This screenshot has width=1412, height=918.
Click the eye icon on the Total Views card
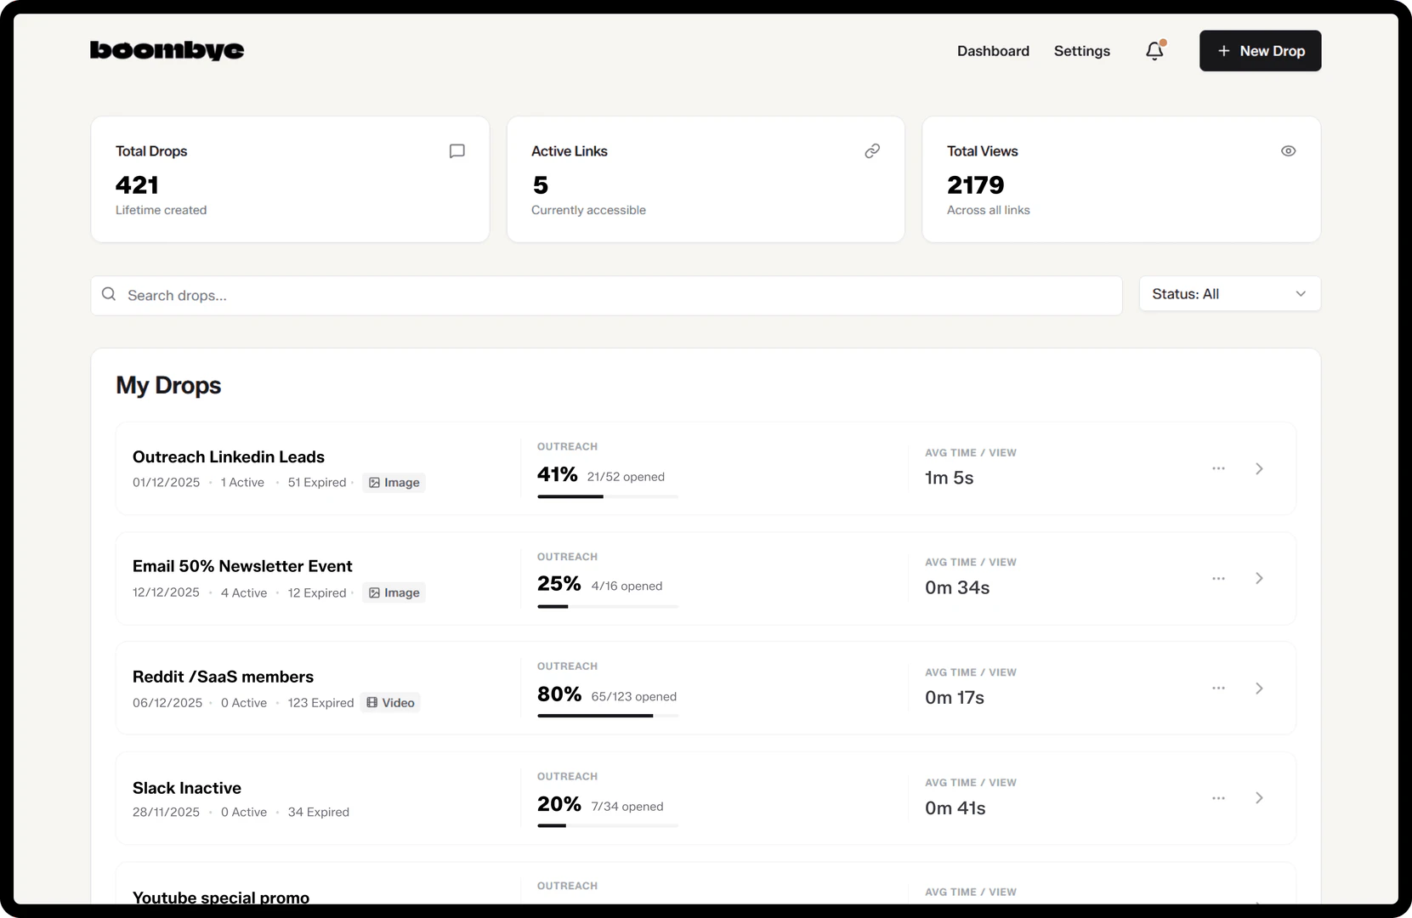1289,150
